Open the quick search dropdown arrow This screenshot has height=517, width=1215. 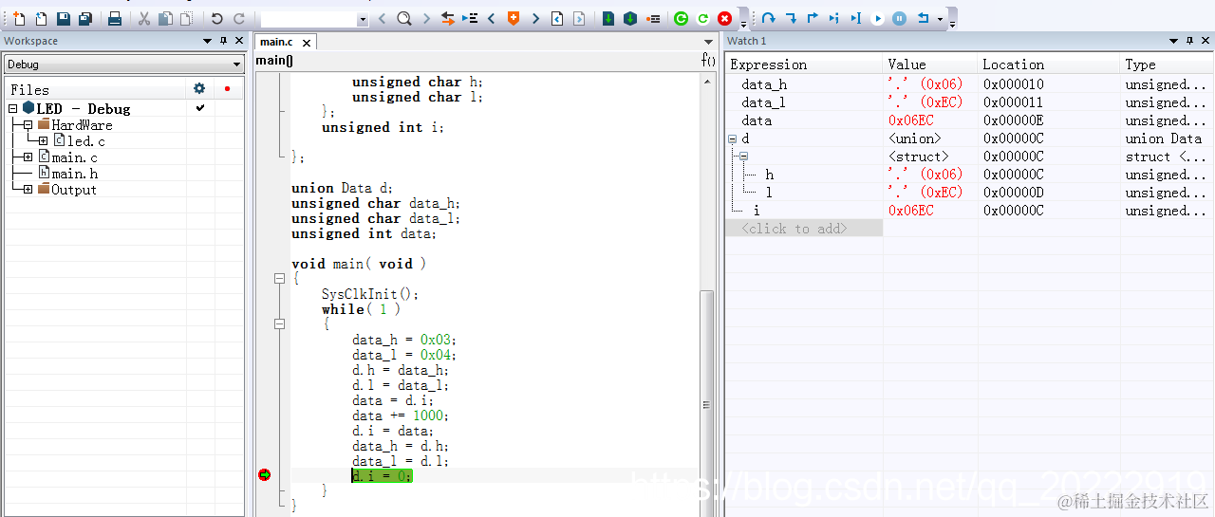(363, 19)
